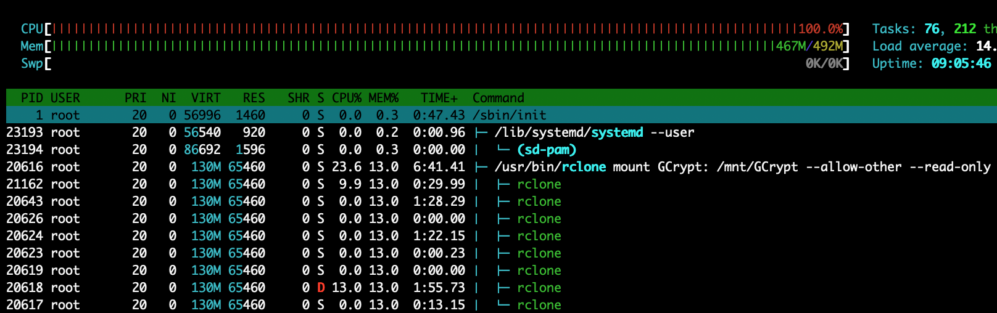The image size is (997, 313).
Task: Click the RES column header
Action: tap(254, 98)
